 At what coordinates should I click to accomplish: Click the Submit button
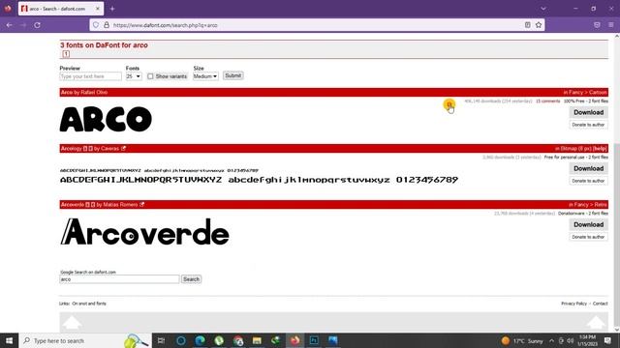[x=232, y=75]
